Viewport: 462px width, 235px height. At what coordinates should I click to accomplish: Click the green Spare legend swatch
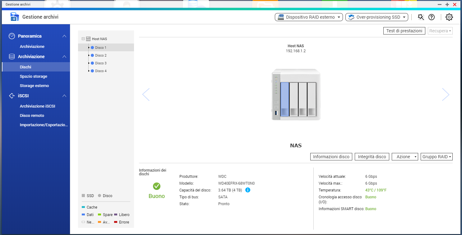point(99,215)
